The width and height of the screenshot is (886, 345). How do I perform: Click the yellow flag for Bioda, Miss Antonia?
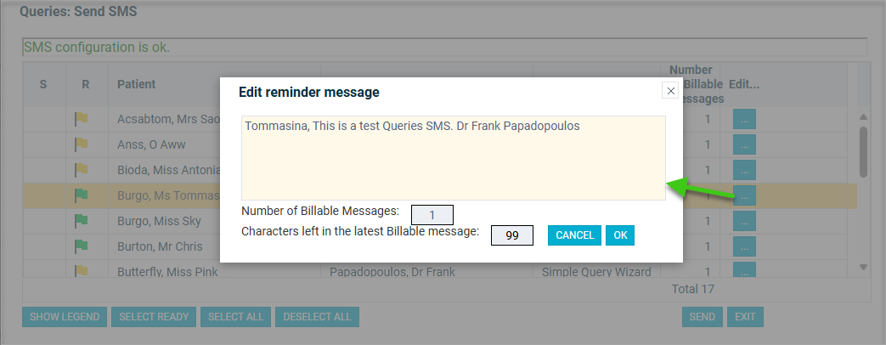(82, 170)
